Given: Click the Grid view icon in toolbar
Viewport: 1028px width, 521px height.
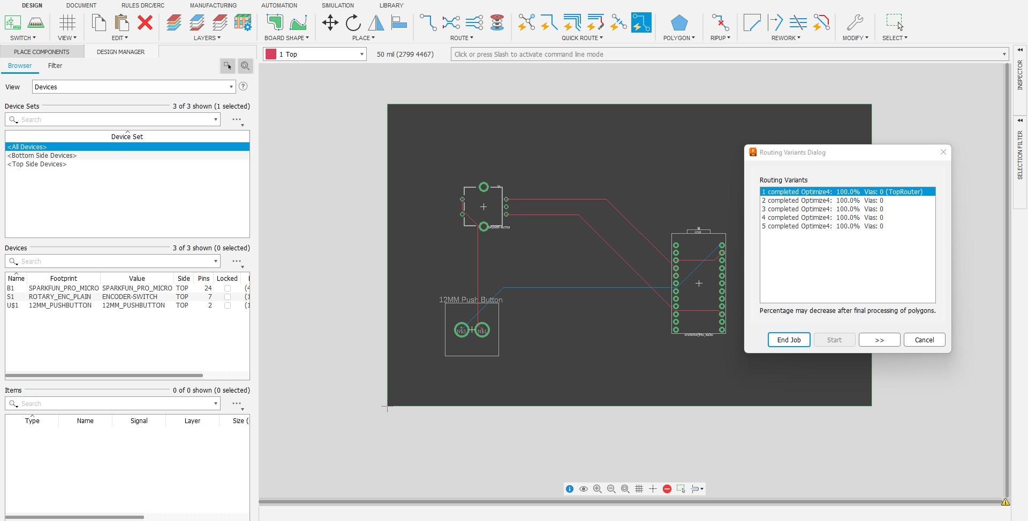Looking at the screenshot, I should click(67, 23).
